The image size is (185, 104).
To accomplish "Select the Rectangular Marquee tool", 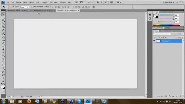I will 3,17.
